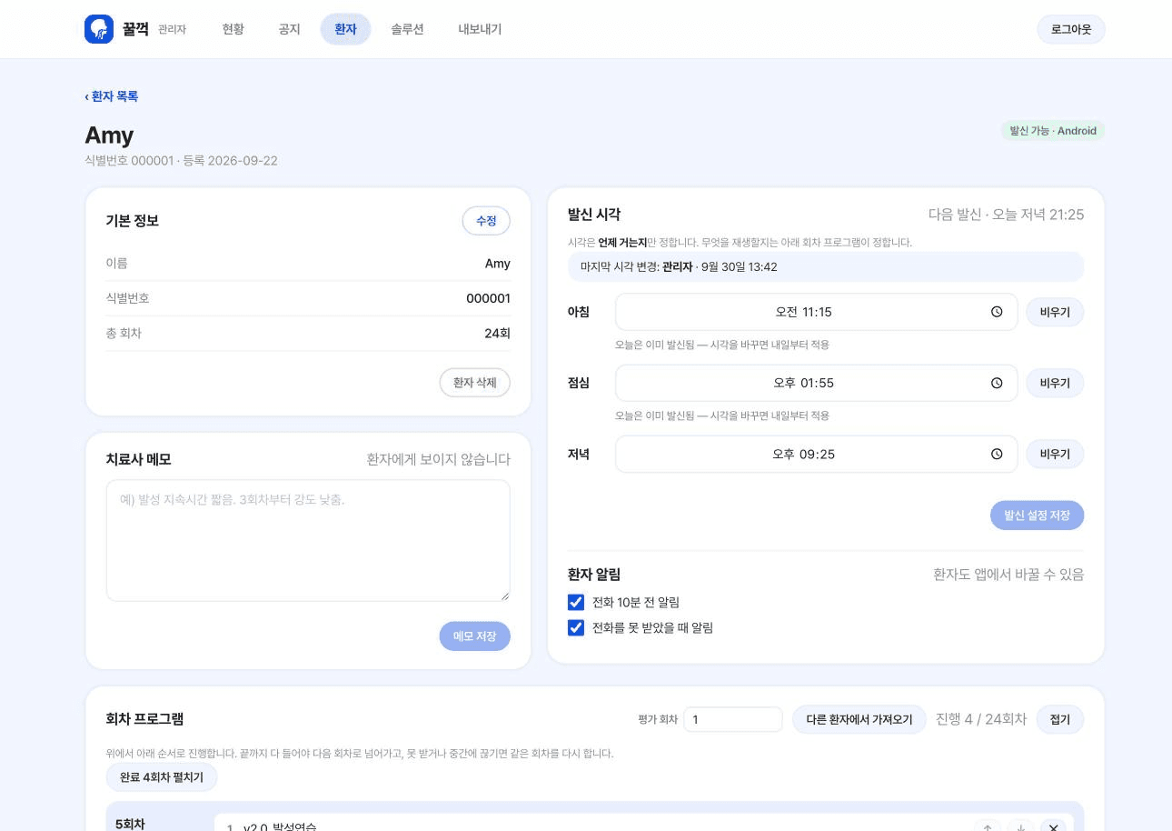Go back via the 환자 목록 link
The width and height of the screenshot is (1172, 831).
(112, 96)
